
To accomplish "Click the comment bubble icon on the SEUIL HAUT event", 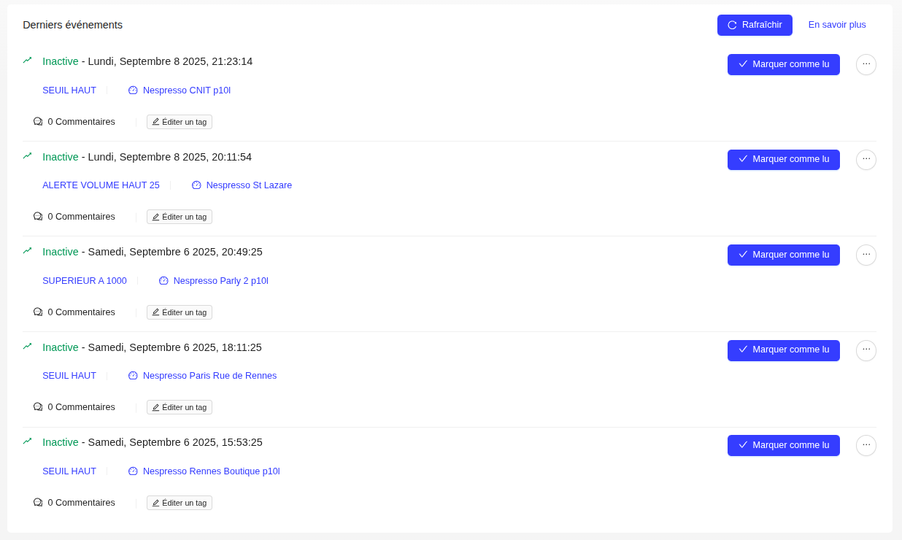I will [37, 121].
